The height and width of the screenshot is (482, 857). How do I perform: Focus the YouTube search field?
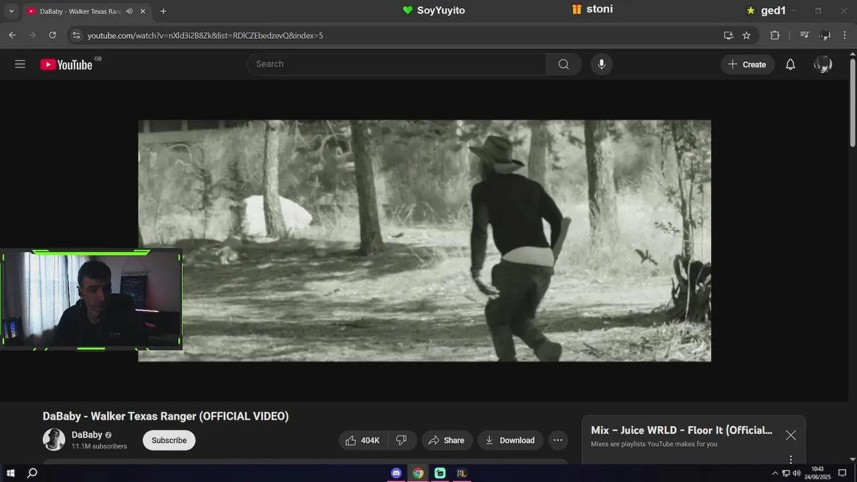point(397,64)
